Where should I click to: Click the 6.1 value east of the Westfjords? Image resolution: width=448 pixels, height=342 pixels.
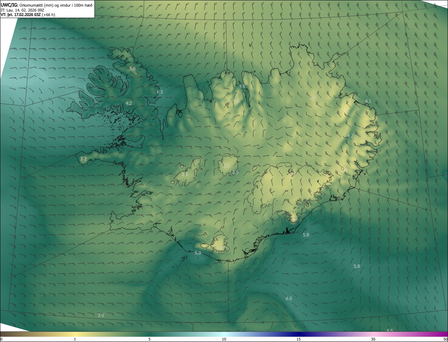(160, 92)
